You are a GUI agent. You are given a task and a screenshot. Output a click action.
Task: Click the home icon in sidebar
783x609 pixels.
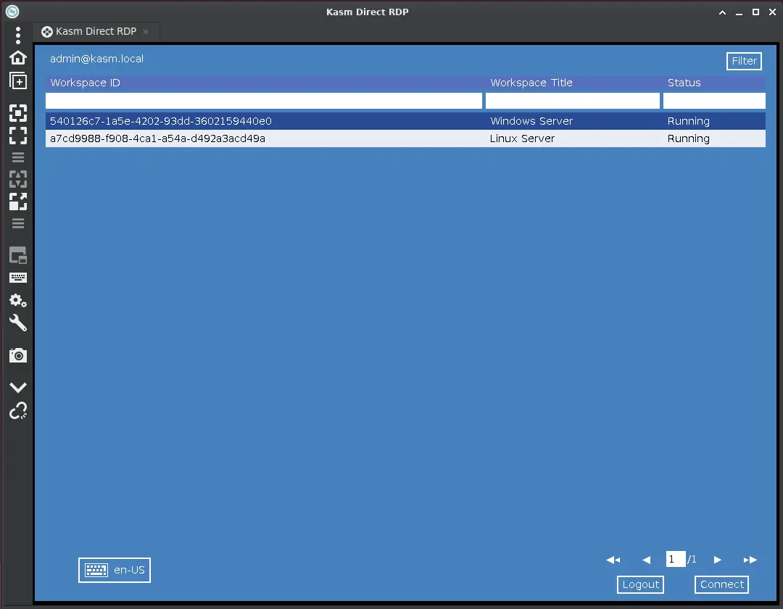pyautogui.click(x=18, y=58)
